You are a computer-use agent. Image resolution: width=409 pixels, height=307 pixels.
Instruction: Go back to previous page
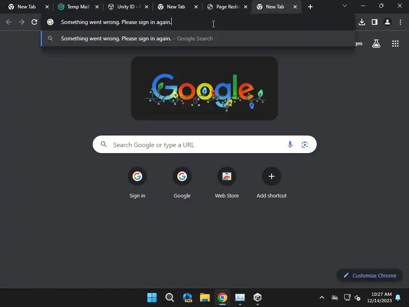click(9, 22)
